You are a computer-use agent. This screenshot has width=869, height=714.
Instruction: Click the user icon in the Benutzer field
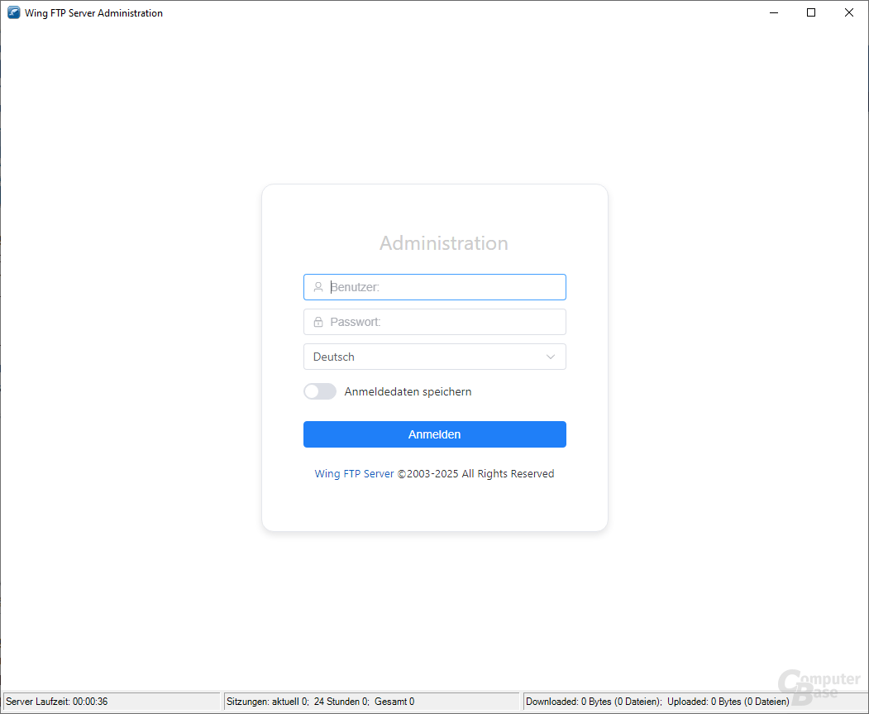click(x=318, y=287)
